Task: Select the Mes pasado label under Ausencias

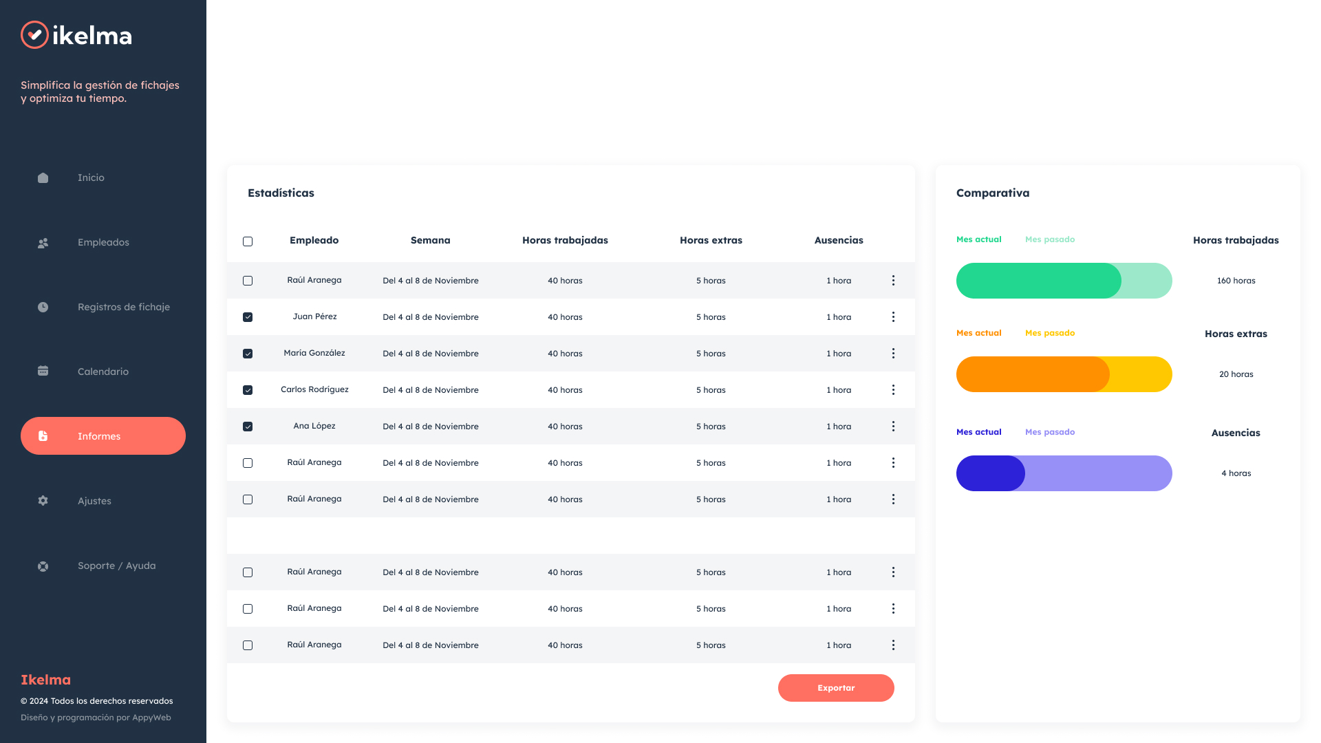Action: coord(1050,431)
